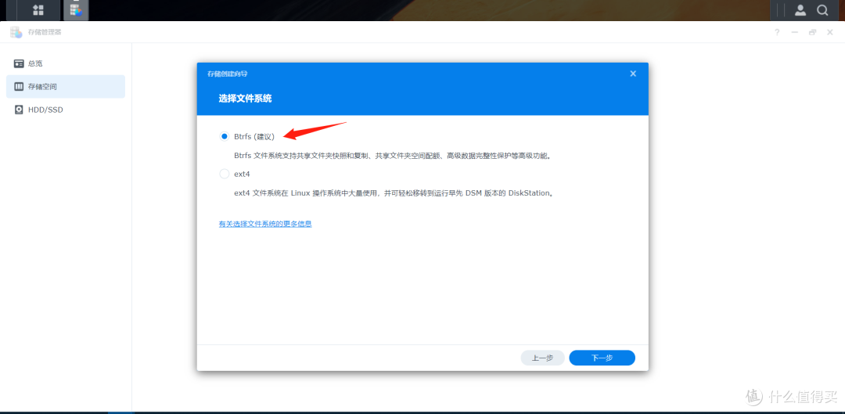Screen dimensions: 845x414
Task: Open the 存储空间 sidebar tab
Action: coord(66,86)
